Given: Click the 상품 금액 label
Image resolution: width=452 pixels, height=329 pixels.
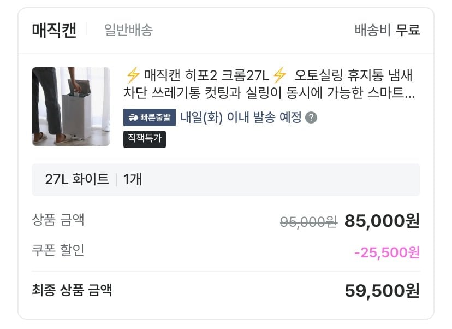Looking at the screenshot, I should (x=58, y=220).
